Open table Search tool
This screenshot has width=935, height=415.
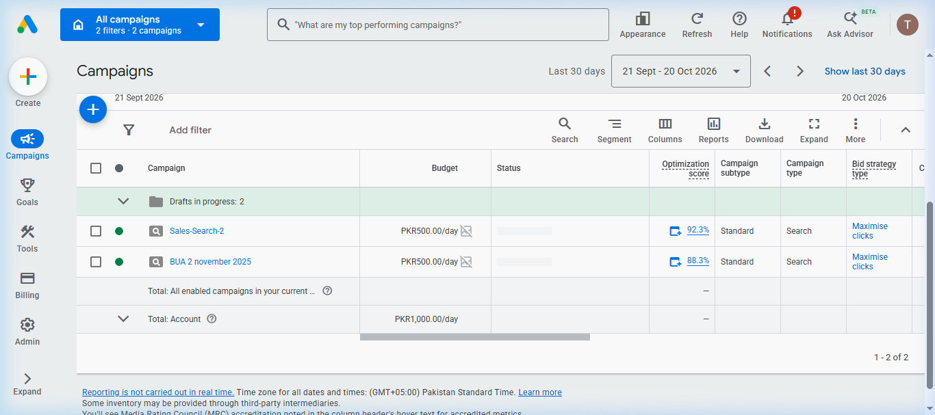565,130
